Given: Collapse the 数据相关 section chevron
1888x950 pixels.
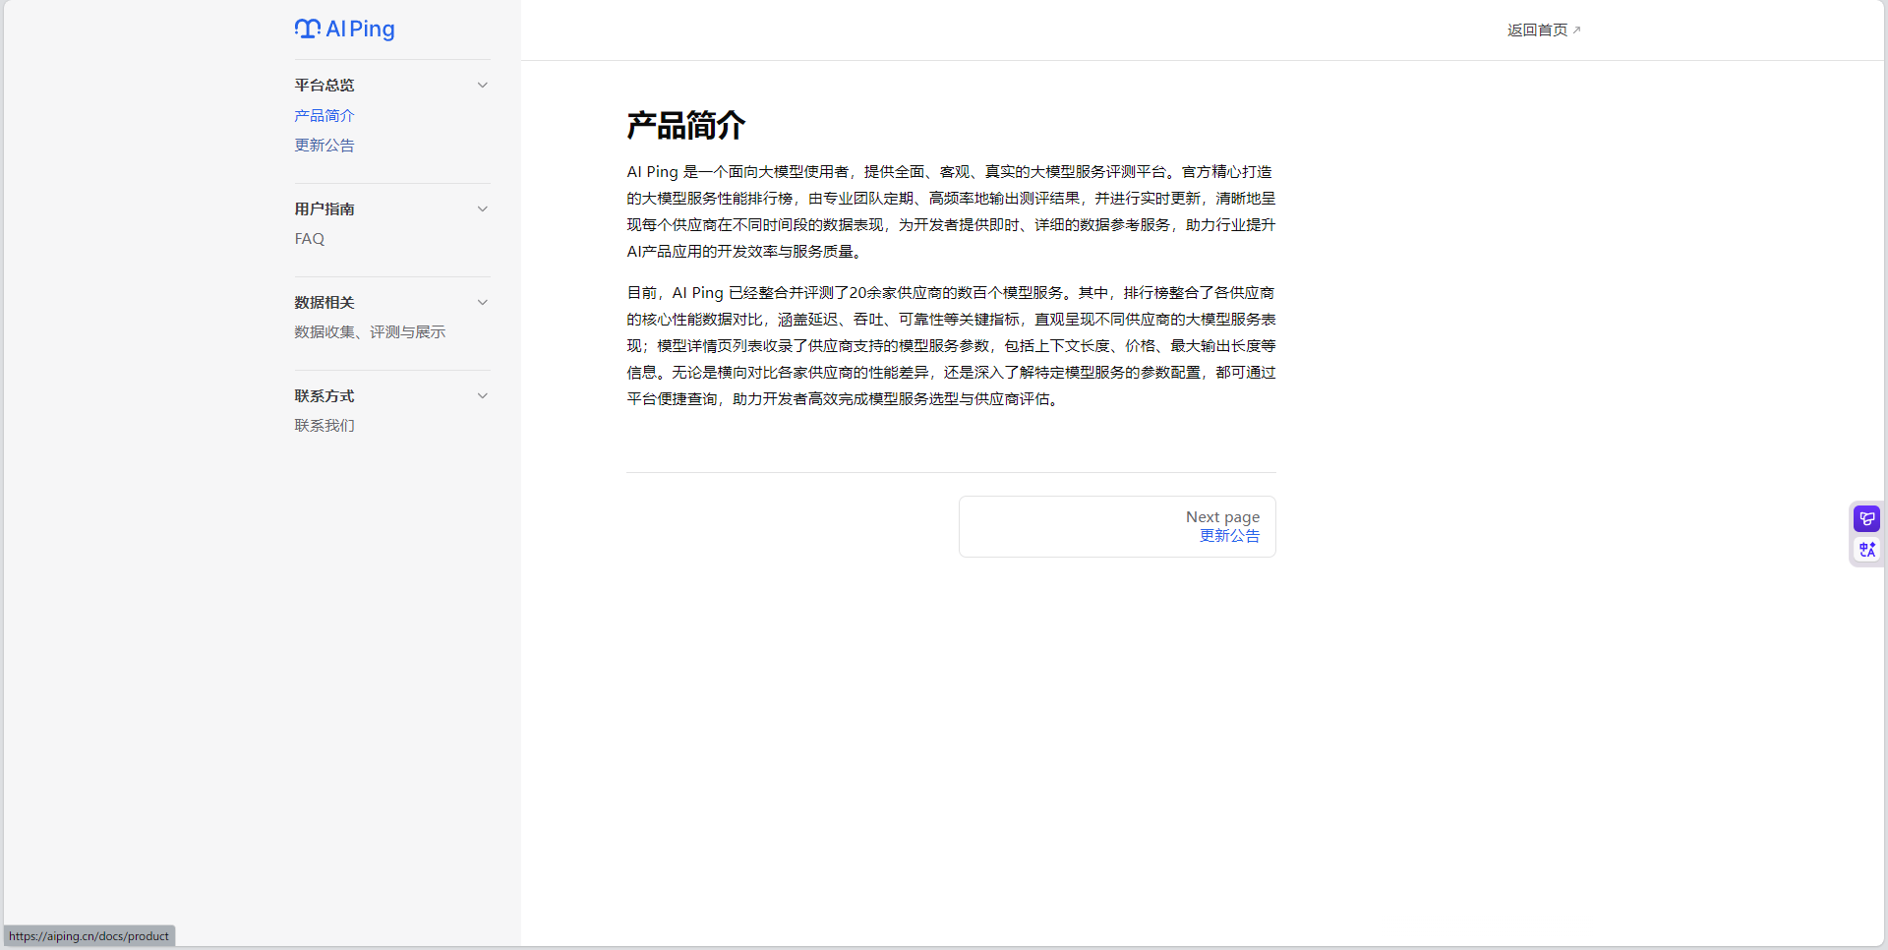Looking at the screenshot, I should point(483,303).
